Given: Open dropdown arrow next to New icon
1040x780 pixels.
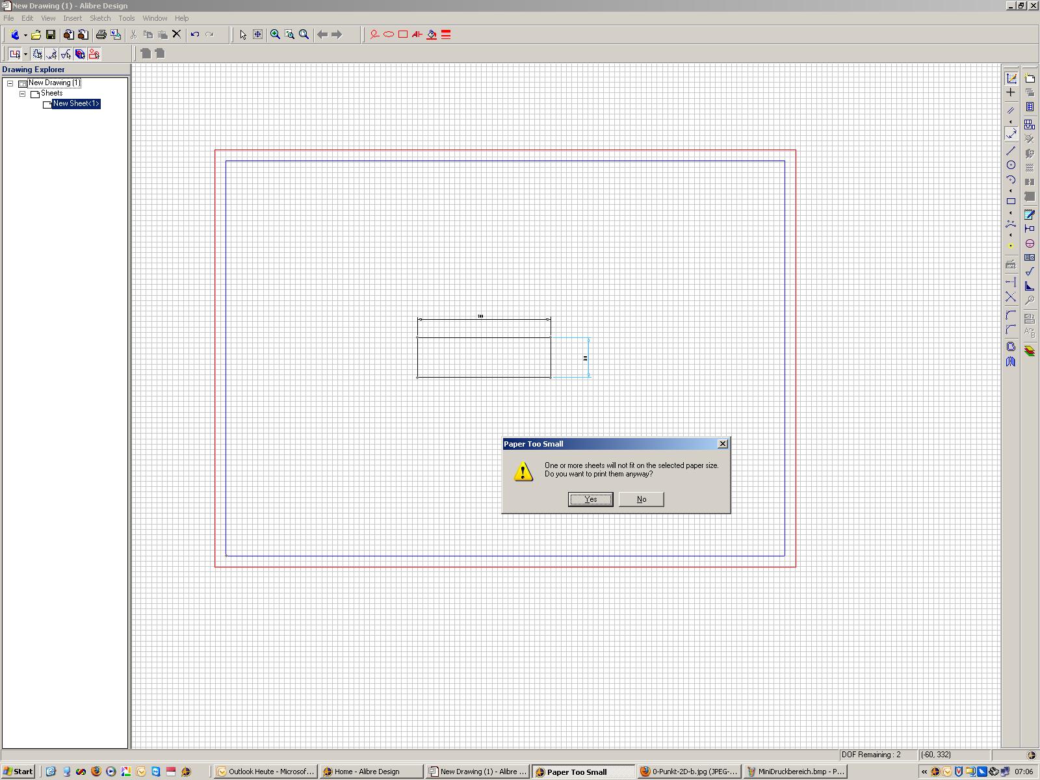Looking at the screenshot, I should coord(25,35).
